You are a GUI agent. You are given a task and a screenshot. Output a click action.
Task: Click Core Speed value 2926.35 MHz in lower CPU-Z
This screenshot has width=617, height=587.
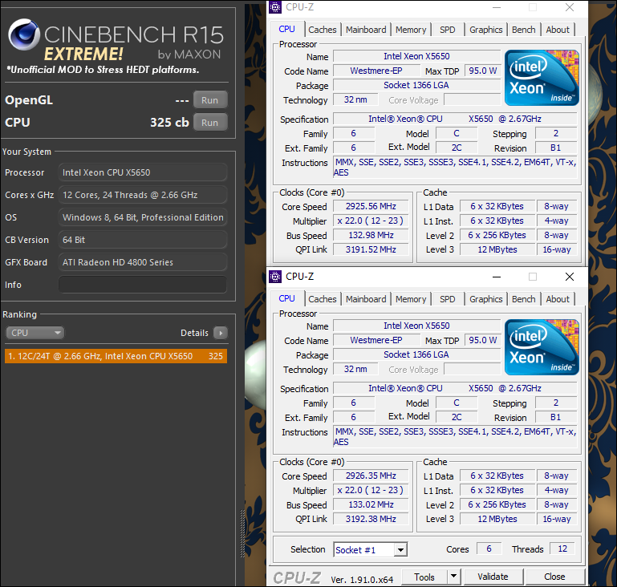coord(371,476)
